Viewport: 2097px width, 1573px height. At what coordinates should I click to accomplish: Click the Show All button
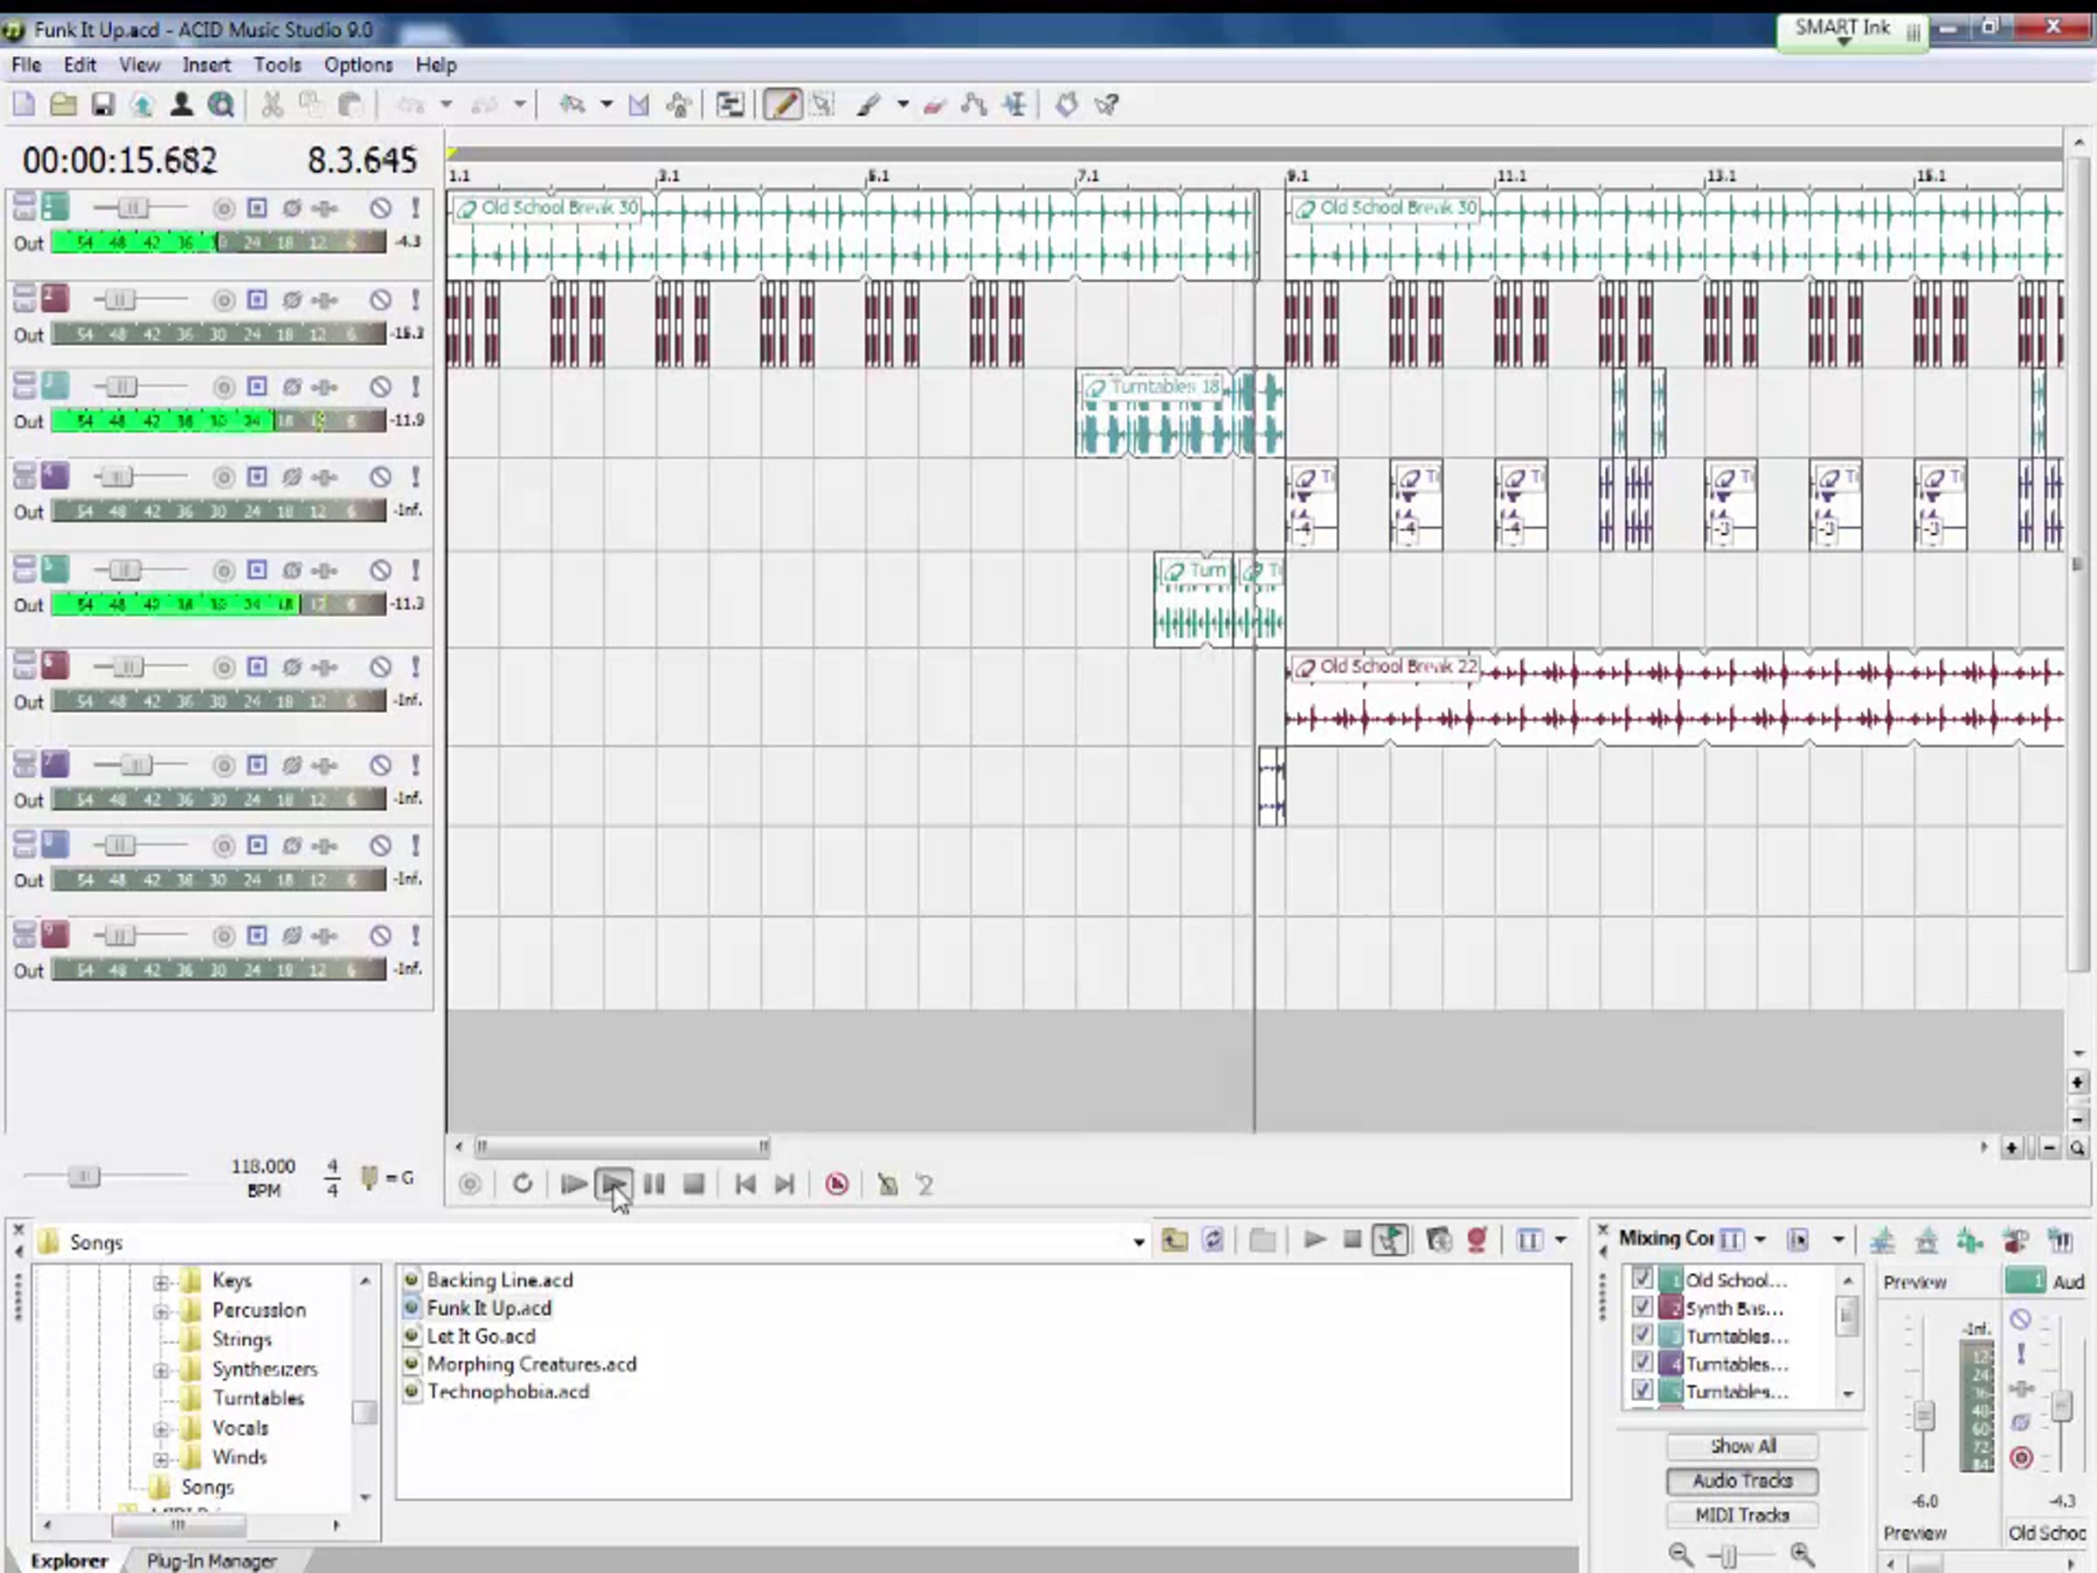click(1742, 1446)
